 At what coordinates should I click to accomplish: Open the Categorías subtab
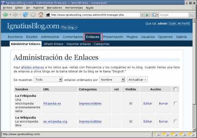tap(102, 44)
